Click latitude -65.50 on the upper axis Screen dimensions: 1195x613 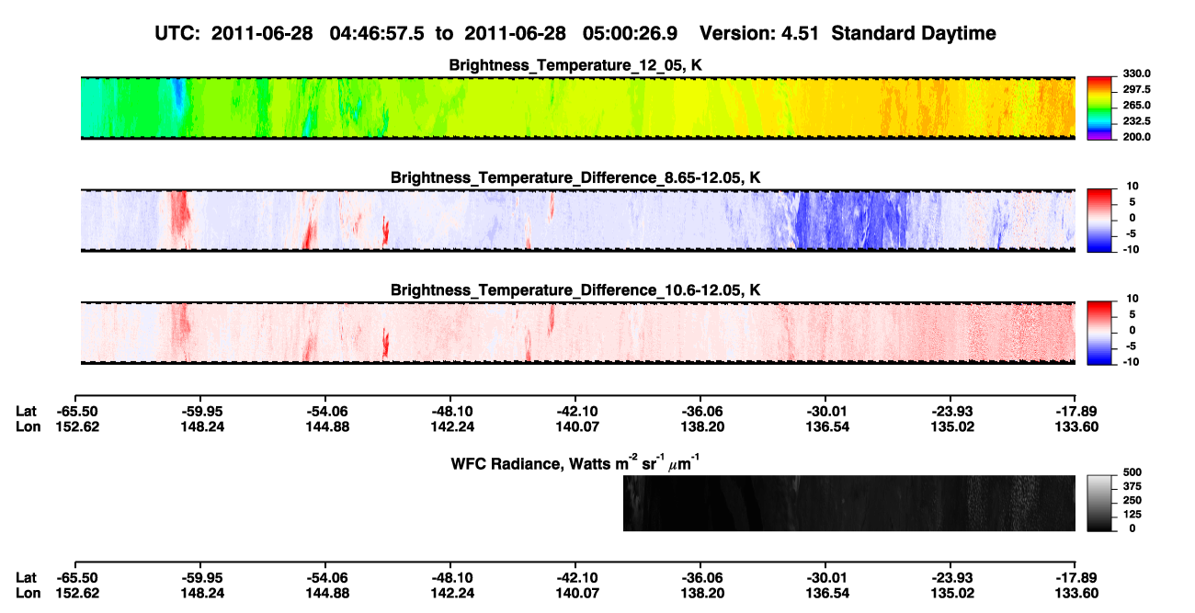pyautogui.click(x=75, y=412)
